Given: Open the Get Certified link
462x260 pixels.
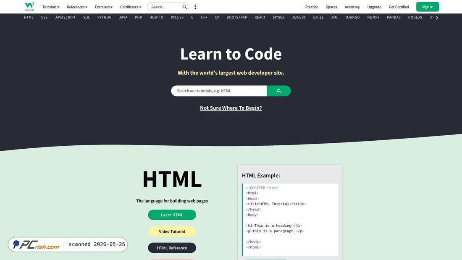Looking at the screenshot, I should [x=399, y=7].
